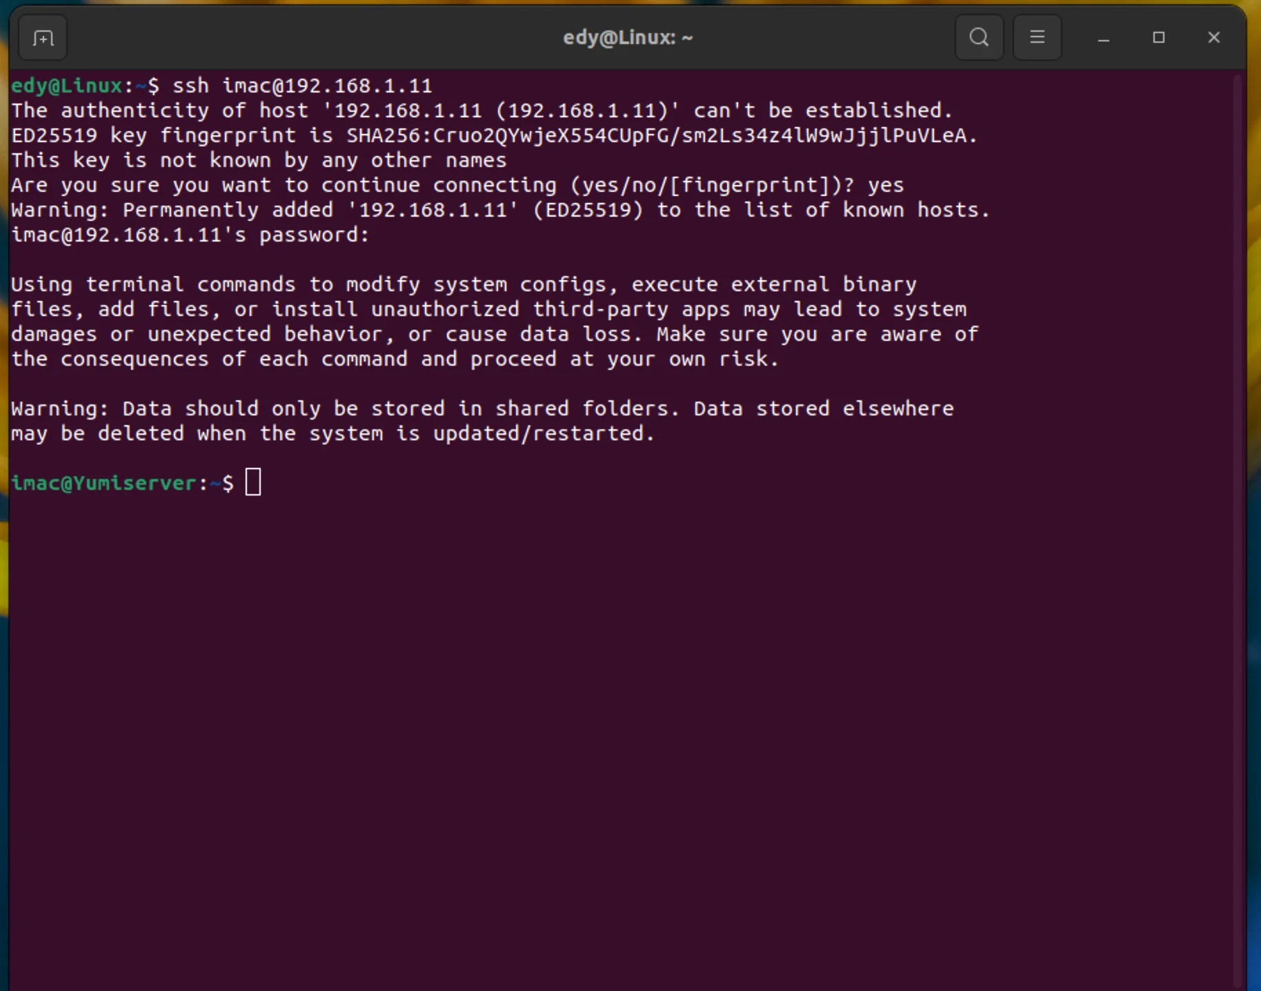
Task: Click the minimize dash icon
Action: [1103, 38]
